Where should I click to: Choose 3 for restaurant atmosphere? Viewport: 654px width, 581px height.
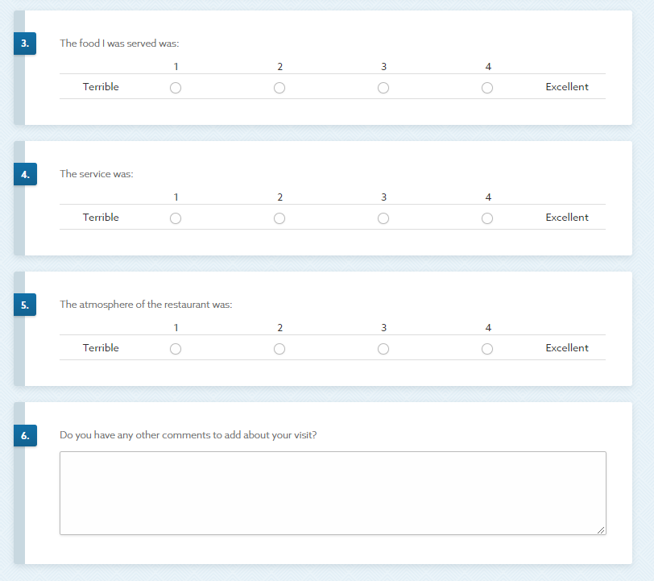point(383,349)
